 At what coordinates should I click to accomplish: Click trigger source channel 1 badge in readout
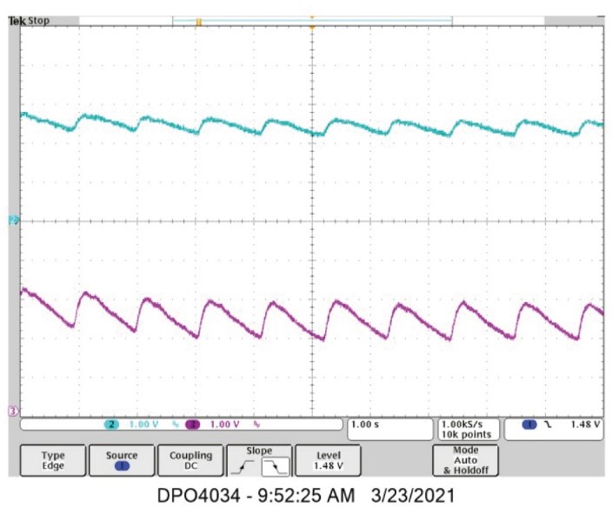click(529, 425)
